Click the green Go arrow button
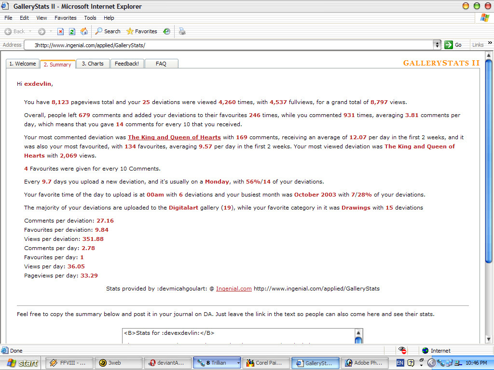 click(448, 45)
